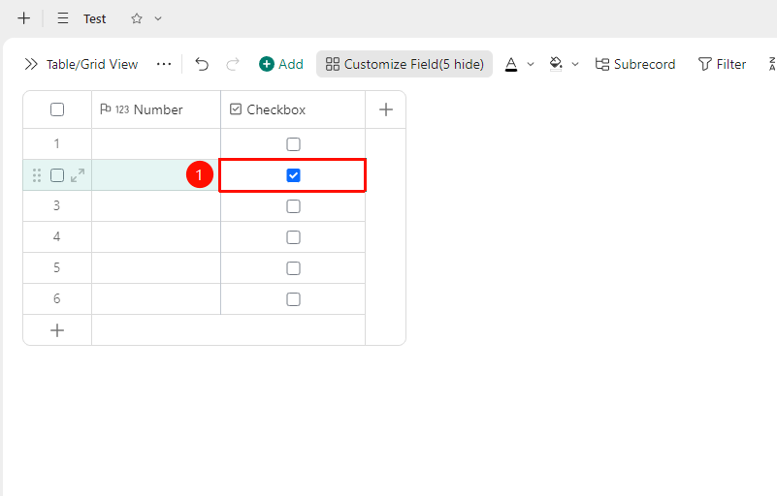Click the drag handle dots of highlighted row
777x496 pixels.
click(x=37, y=175)
